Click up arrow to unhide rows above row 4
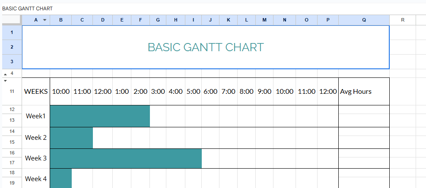 pos(5,74)
